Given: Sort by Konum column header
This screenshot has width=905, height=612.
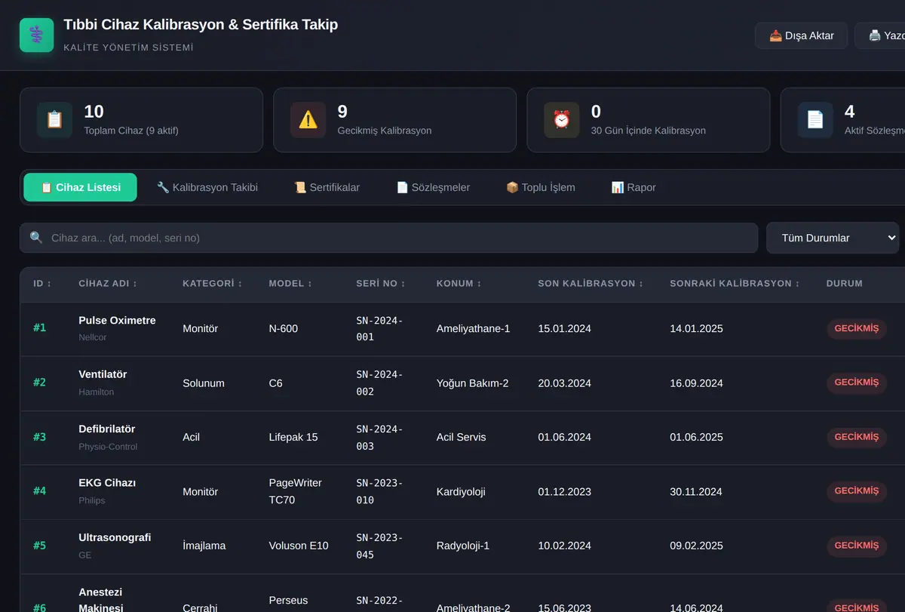Looking at the screenshot, I should [458, 284].
